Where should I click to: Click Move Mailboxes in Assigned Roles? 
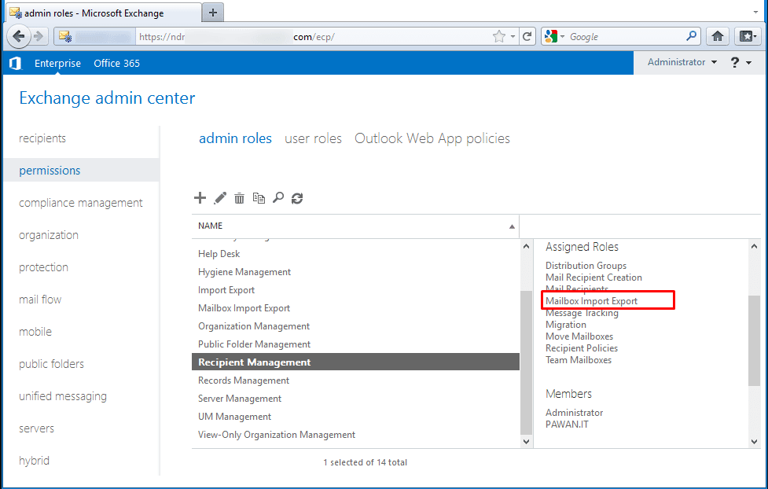point(579,336)
